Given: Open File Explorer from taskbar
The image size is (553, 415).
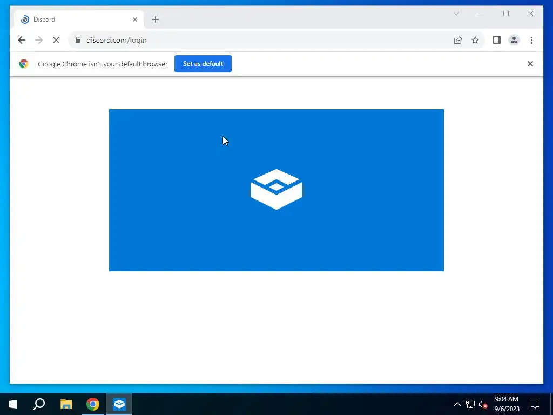Looking at the screenshot, I should coord(66,404).
